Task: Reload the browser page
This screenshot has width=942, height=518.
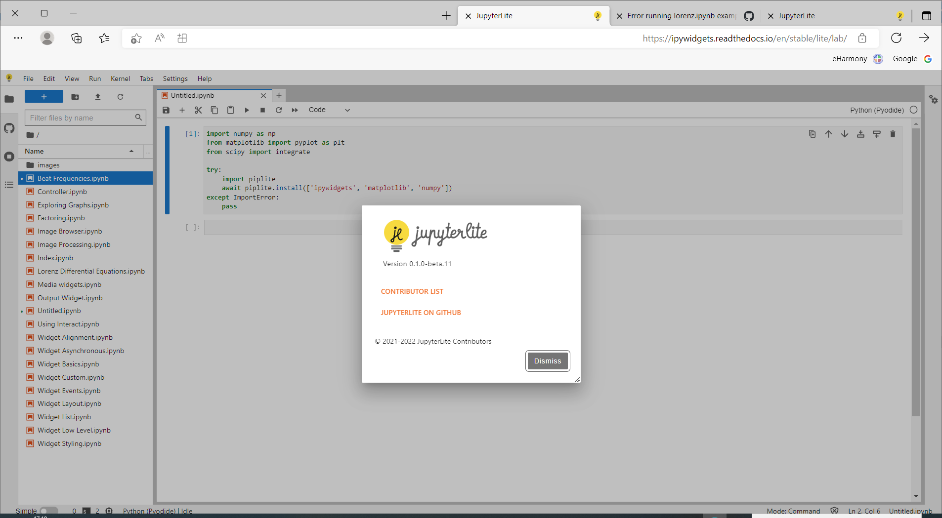Action: (896, 38)
